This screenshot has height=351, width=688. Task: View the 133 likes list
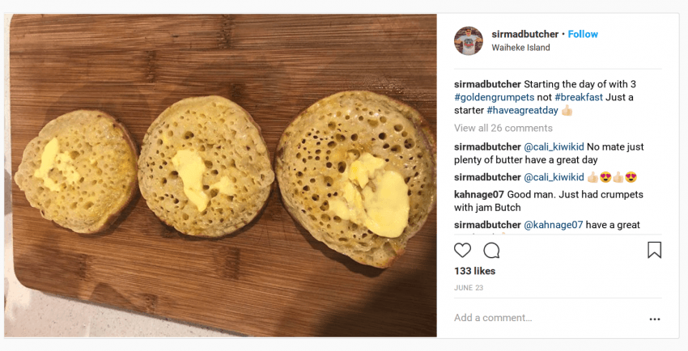(474, 271)
